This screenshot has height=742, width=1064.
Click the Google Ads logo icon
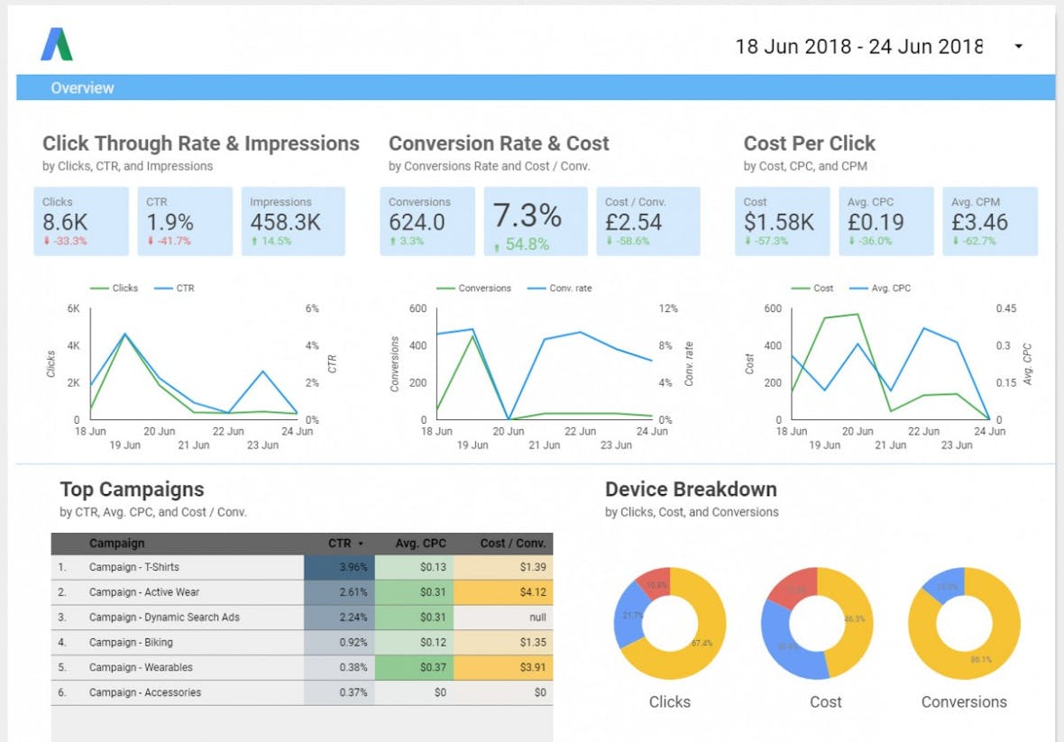pyautogui.click(x=56, y=44)
